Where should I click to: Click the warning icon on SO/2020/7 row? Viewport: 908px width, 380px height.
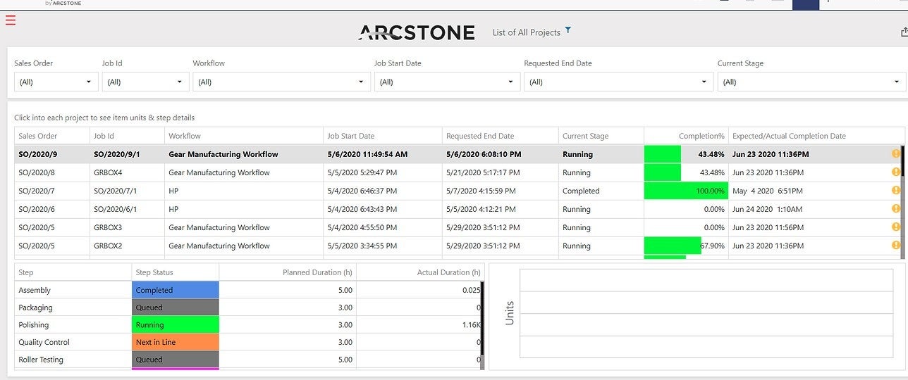point(896,191)
